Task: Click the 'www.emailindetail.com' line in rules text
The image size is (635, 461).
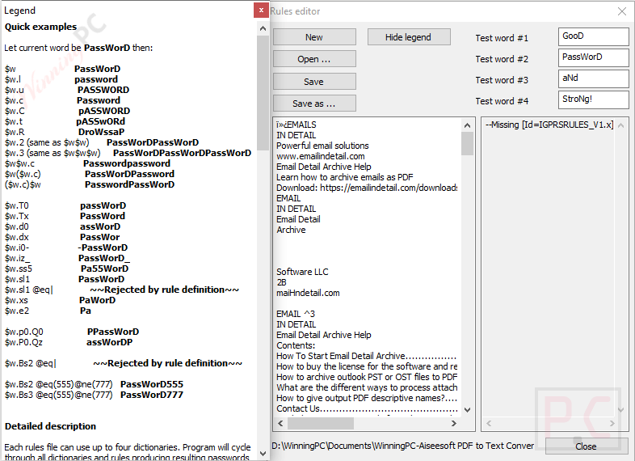Action: [321, 156]
